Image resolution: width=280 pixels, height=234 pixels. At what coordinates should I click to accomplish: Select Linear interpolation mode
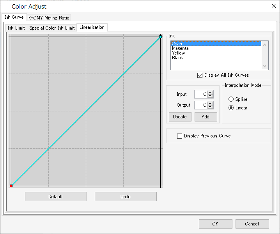click(231, 108)
